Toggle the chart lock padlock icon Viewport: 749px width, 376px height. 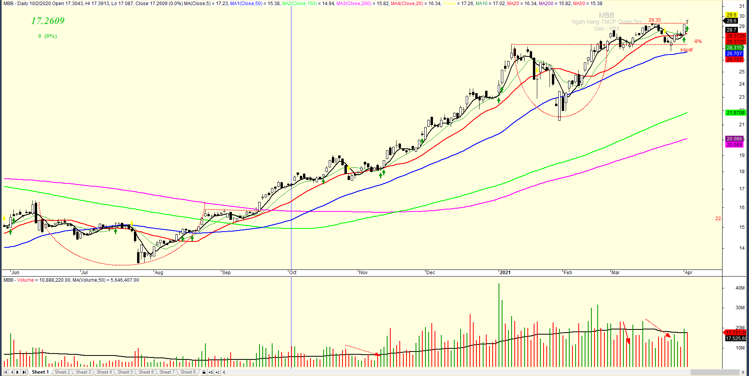204,372
